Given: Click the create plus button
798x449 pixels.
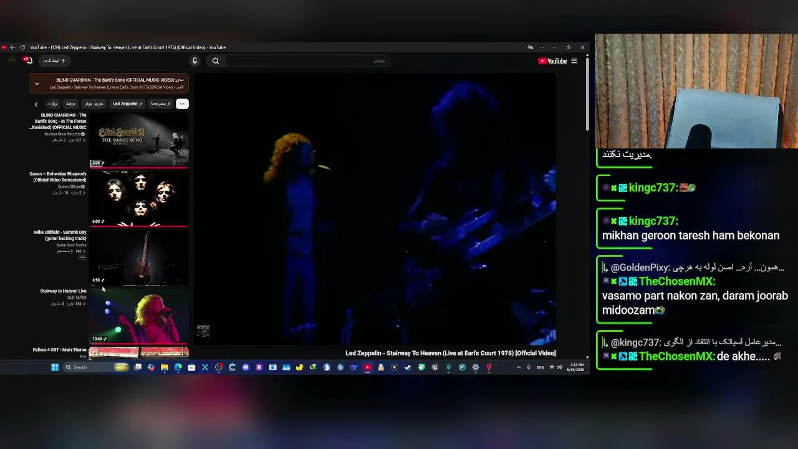Looking at the screenshot, I should 54,60.
